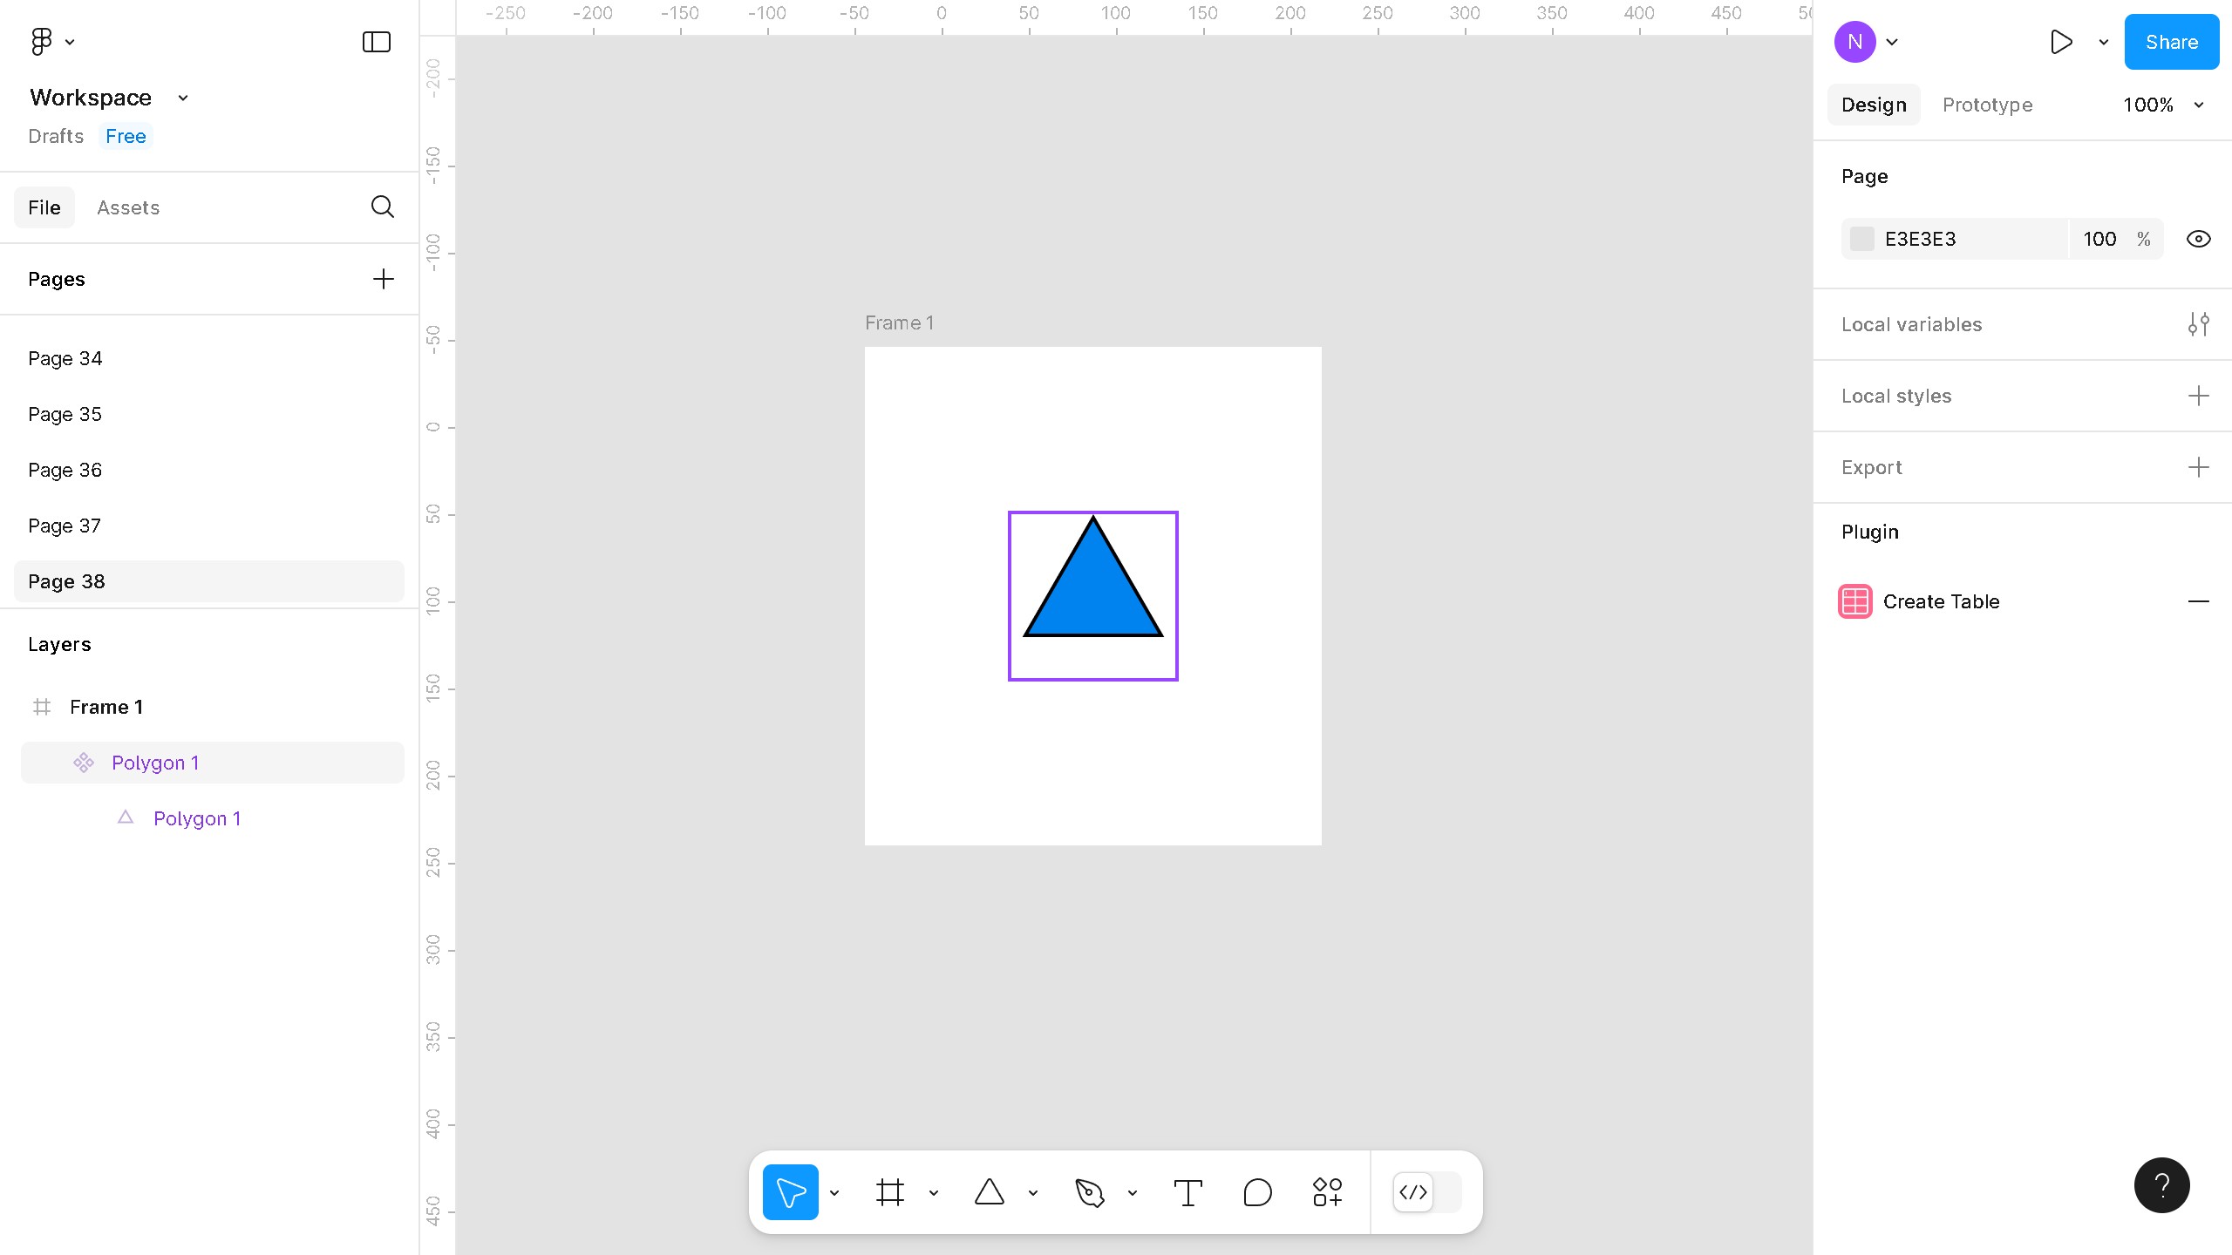Select Page 35 in the pages list

tap(65, 414)
